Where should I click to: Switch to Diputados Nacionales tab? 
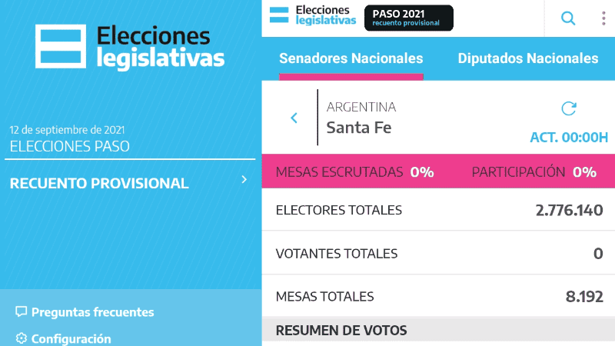[x=527, y=58]
